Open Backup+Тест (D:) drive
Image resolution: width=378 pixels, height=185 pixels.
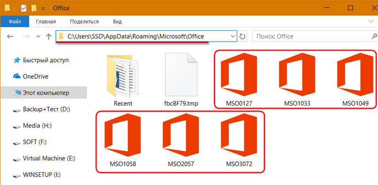tap(42, 109)
